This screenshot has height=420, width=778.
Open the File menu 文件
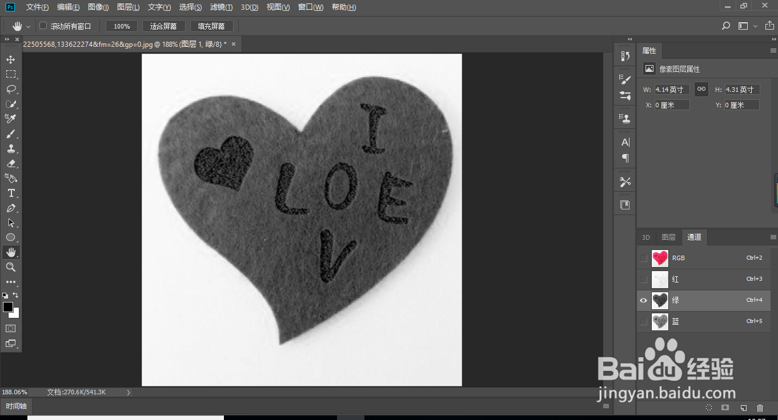click(37, 7)
